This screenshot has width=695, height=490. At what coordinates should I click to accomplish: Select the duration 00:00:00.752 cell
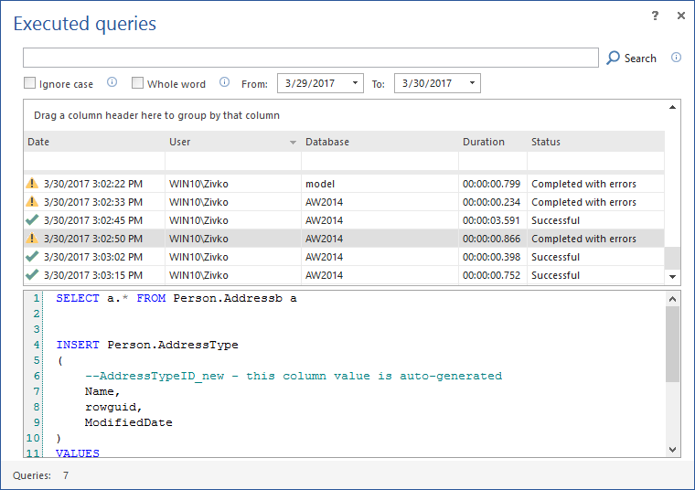(492, 275)
